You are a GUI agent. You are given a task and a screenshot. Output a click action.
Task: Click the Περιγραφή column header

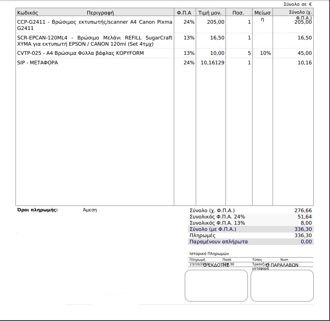[100, 12]
